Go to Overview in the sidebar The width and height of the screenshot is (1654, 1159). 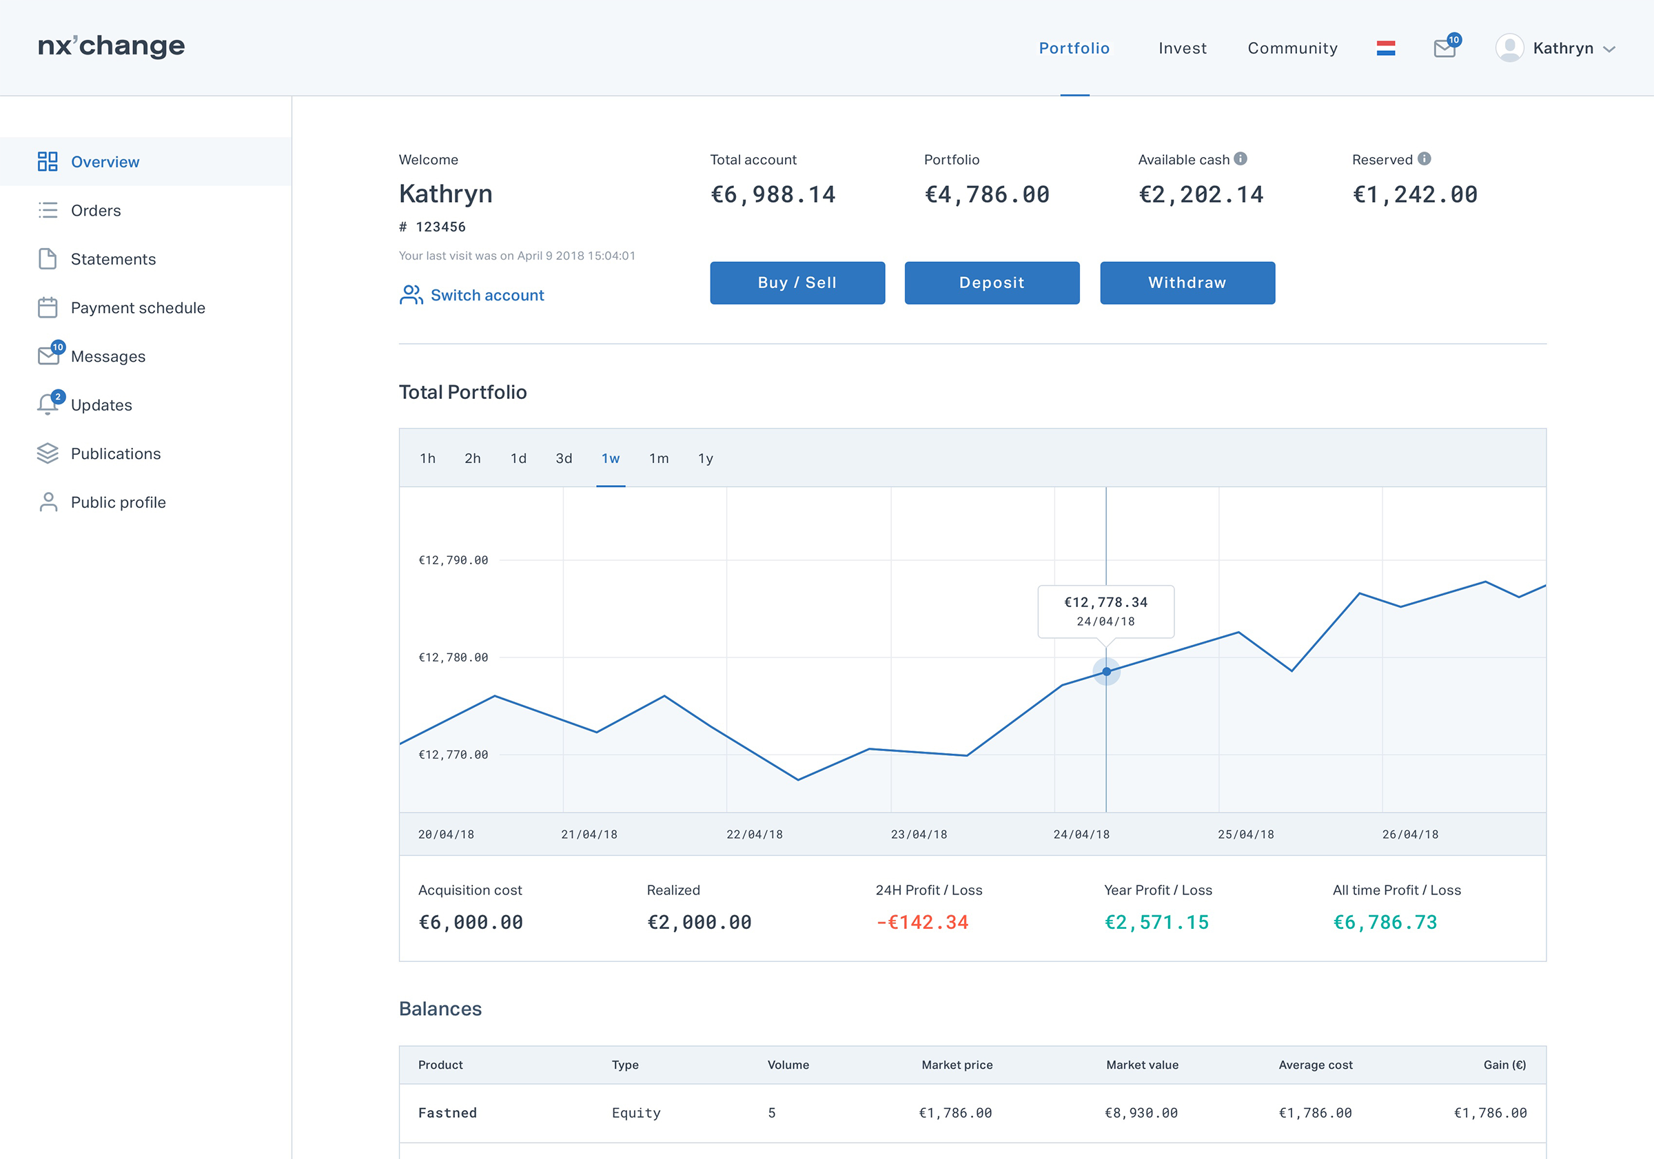click(x=145, y=161)
